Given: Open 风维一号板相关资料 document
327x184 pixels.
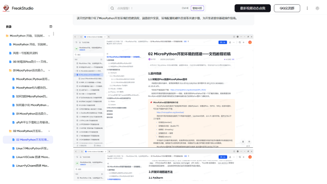Looking at the screenshot, I should click(29, 53).
